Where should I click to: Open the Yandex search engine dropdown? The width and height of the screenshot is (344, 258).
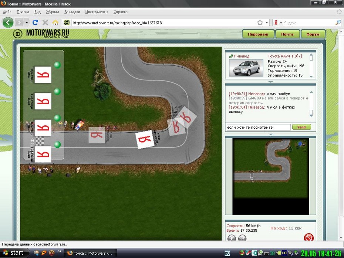tap(281, 23)
